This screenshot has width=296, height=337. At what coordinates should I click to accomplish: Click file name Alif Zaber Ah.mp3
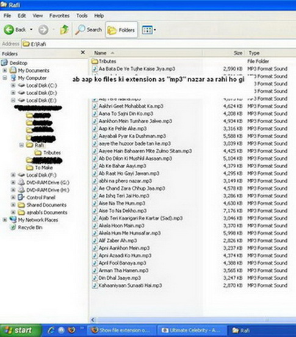(118, 241)
